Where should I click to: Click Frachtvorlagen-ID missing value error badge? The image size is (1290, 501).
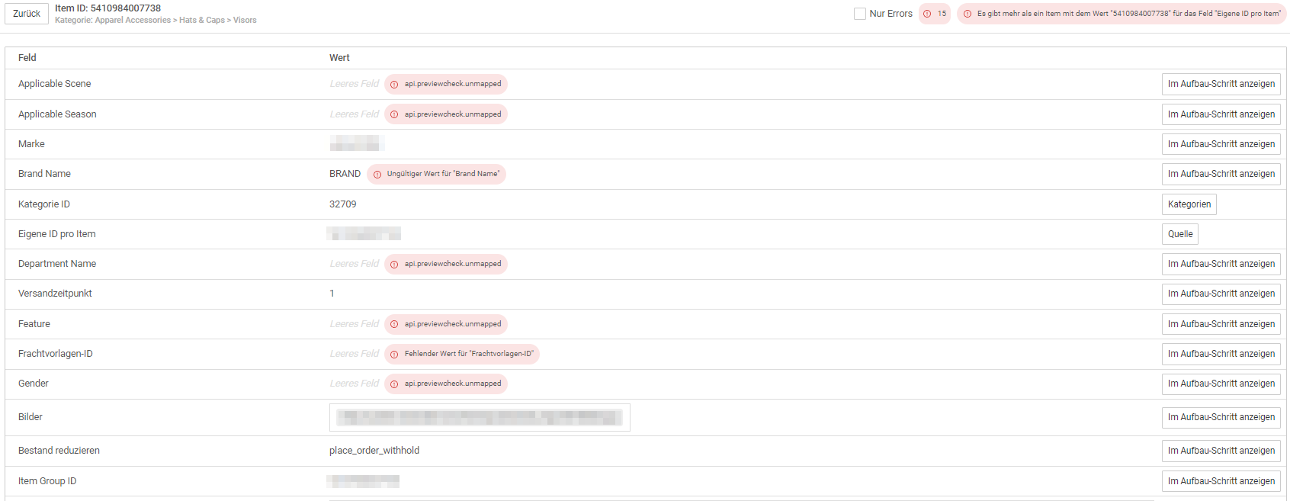click(462, 354)
